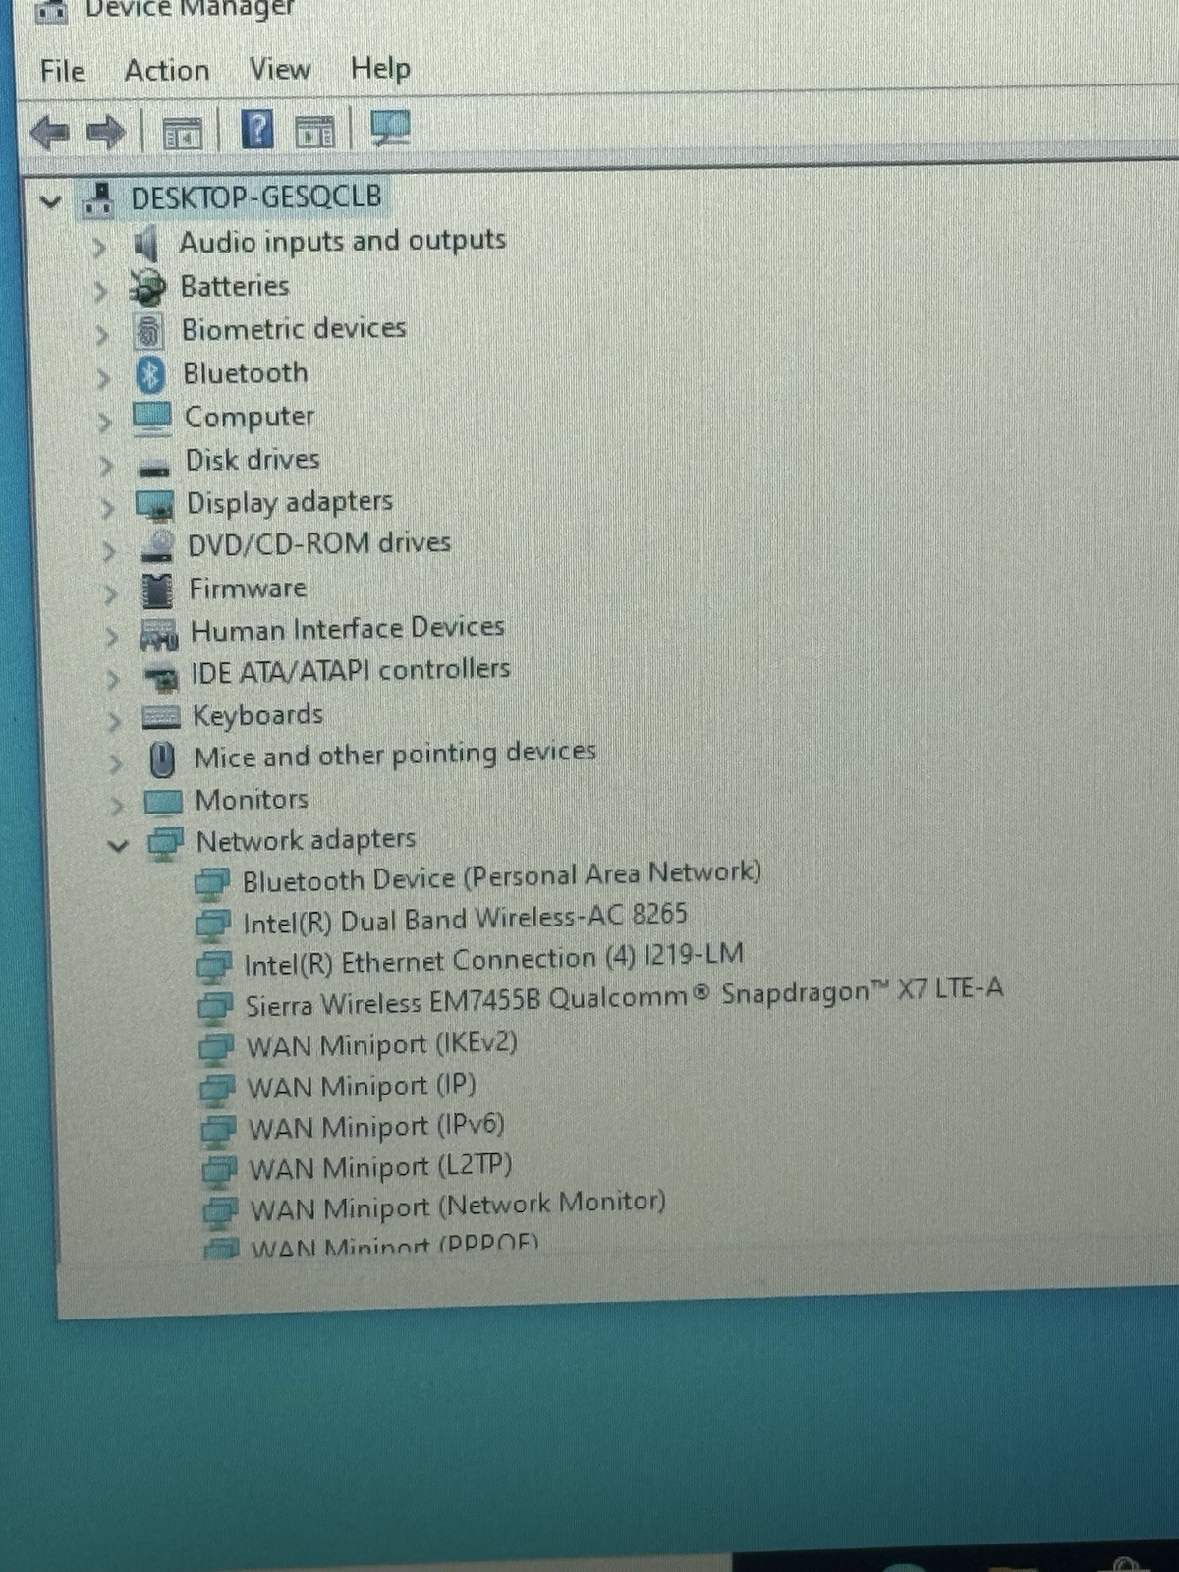Click the Back arrow toolbar icon
The width and height of the screenshot is (1179, 1572).
49,131
